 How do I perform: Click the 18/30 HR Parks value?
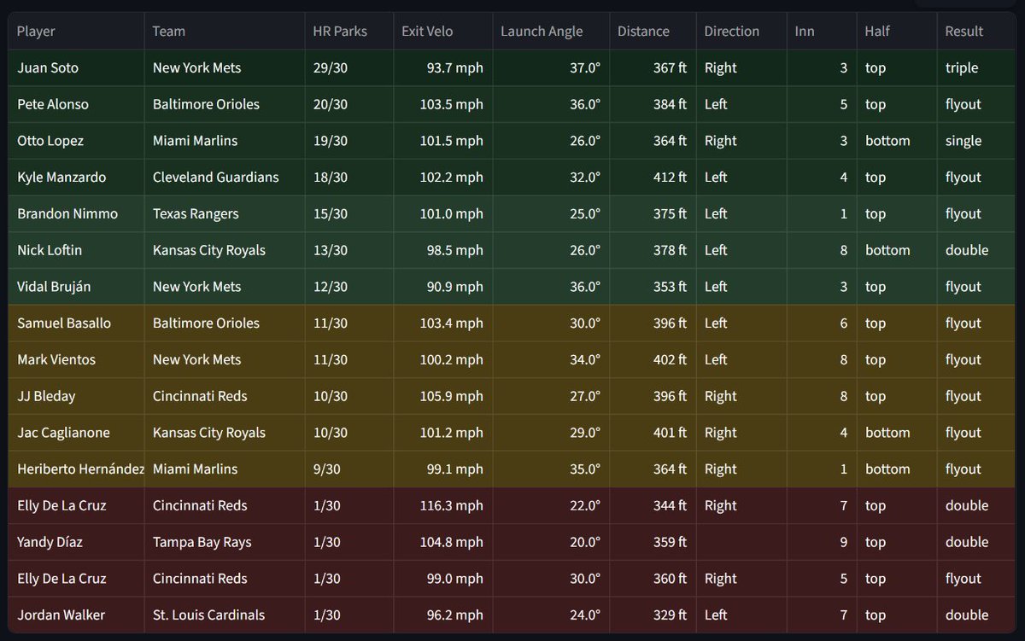[349, 178]
